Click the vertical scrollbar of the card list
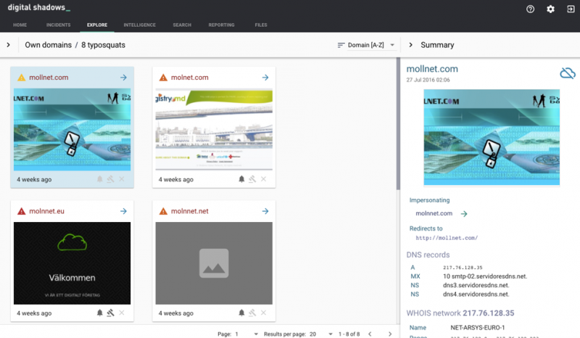Viewport: 580px width, 338px height. [x=398, y=124]
